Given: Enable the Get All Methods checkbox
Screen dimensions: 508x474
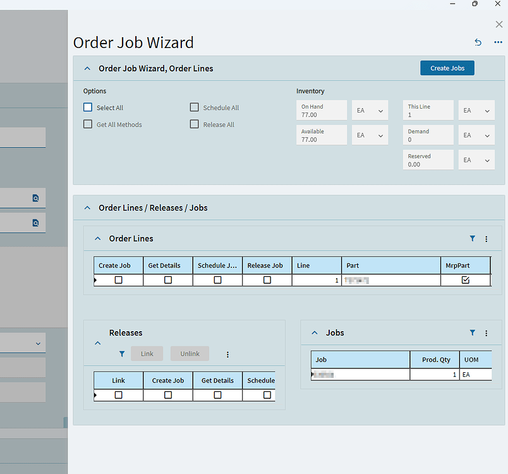Looking at the screenshot, I should pos(87,124).
